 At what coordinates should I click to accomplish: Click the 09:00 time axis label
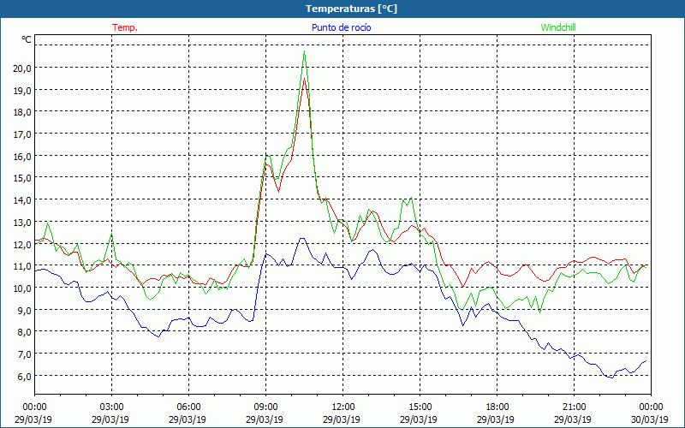[265, 407]
